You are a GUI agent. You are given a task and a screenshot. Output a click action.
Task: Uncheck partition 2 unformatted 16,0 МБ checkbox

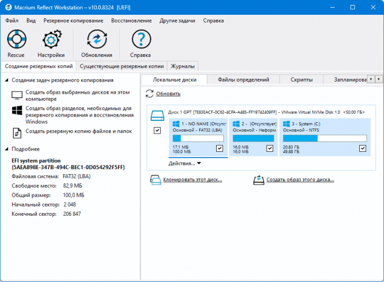click(270, 148)
